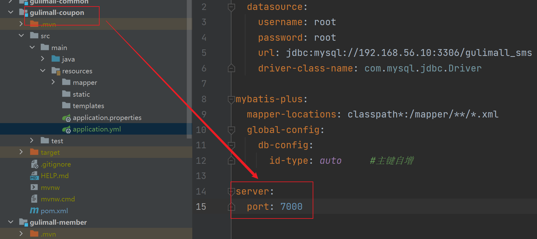Click the gulimall-member module folder icon

24,222
